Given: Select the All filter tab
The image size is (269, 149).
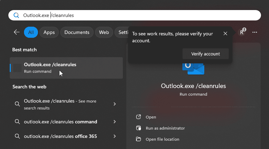Looking at the screenshot, I should pyautogui.click(x=31, y=32).
